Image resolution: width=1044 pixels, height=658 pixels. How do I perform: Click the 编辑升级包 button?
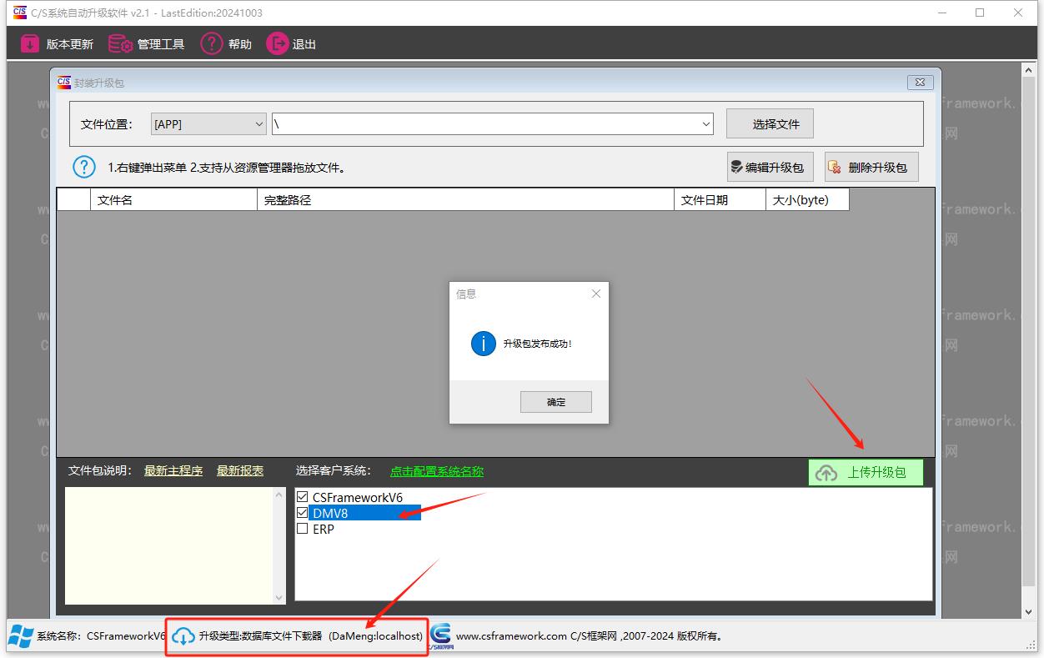coord(768,167)
